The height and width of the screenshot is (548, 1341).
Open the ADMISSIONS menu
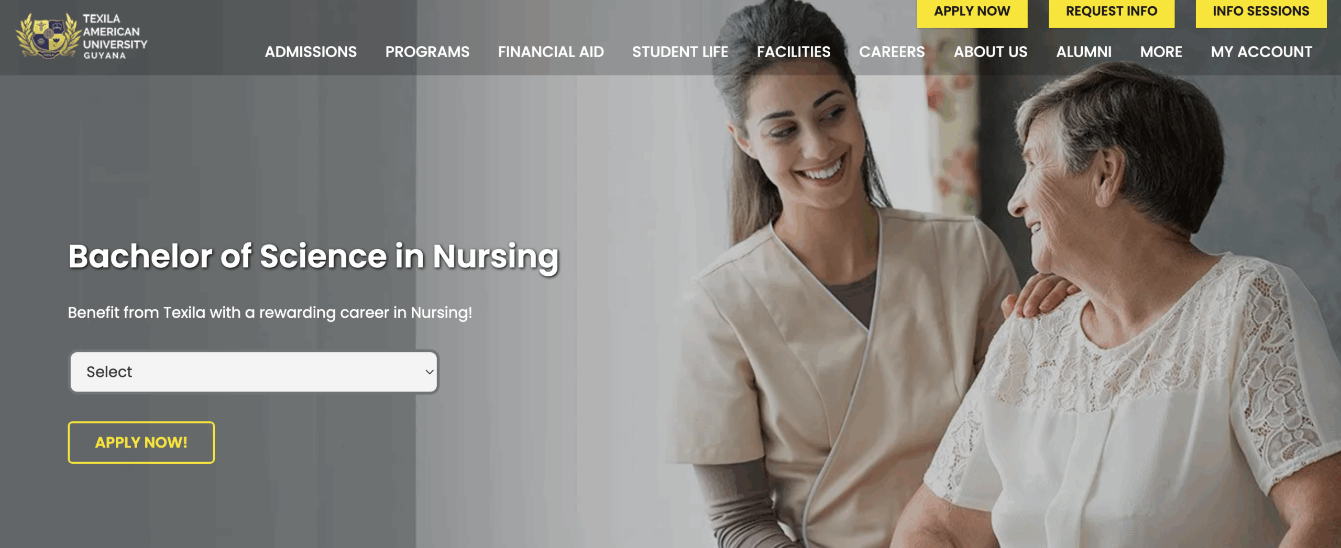pyautogui.click(x=311, y=51)
